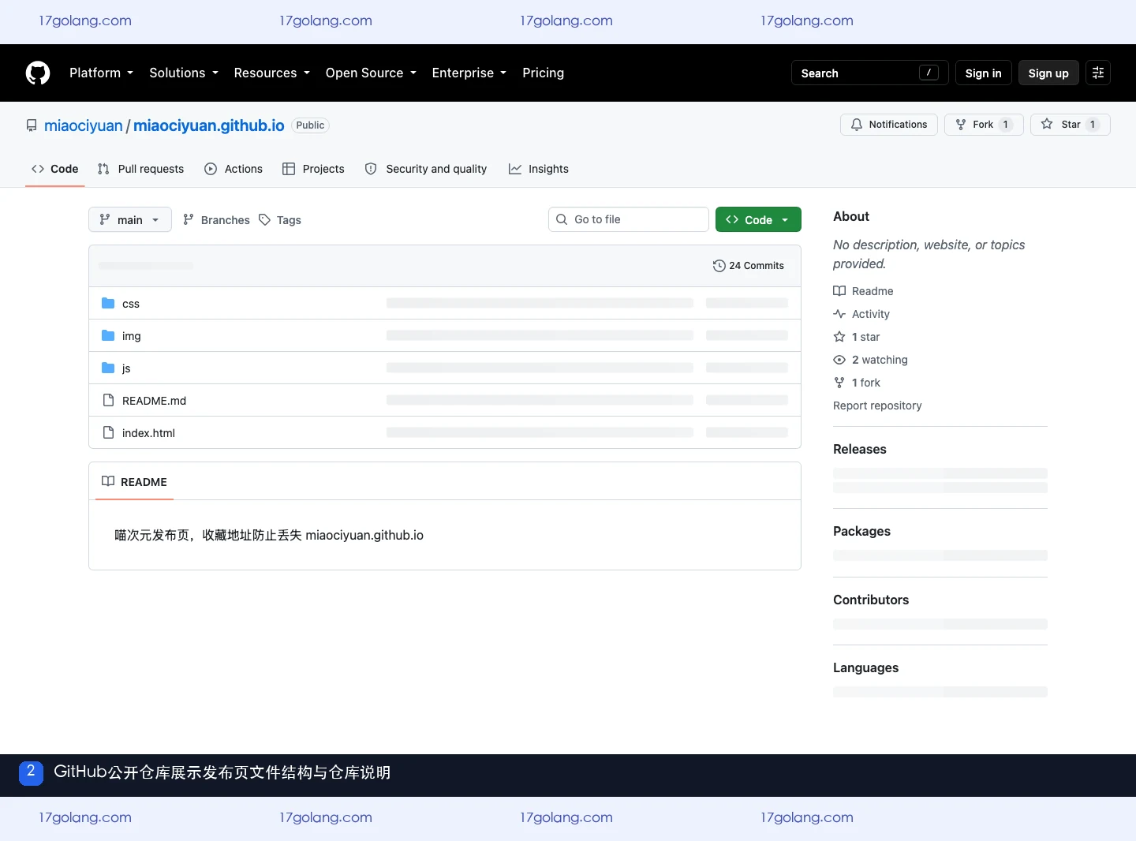The image size is (1136, 841).
Task: Open Security and quality tab
Action: coord(426,169)
